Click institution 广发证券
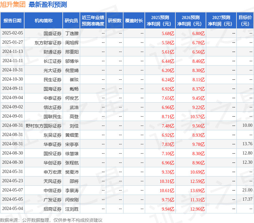Image resolution: width=254 pixels, height=223 pixels. tap(53, 200)
